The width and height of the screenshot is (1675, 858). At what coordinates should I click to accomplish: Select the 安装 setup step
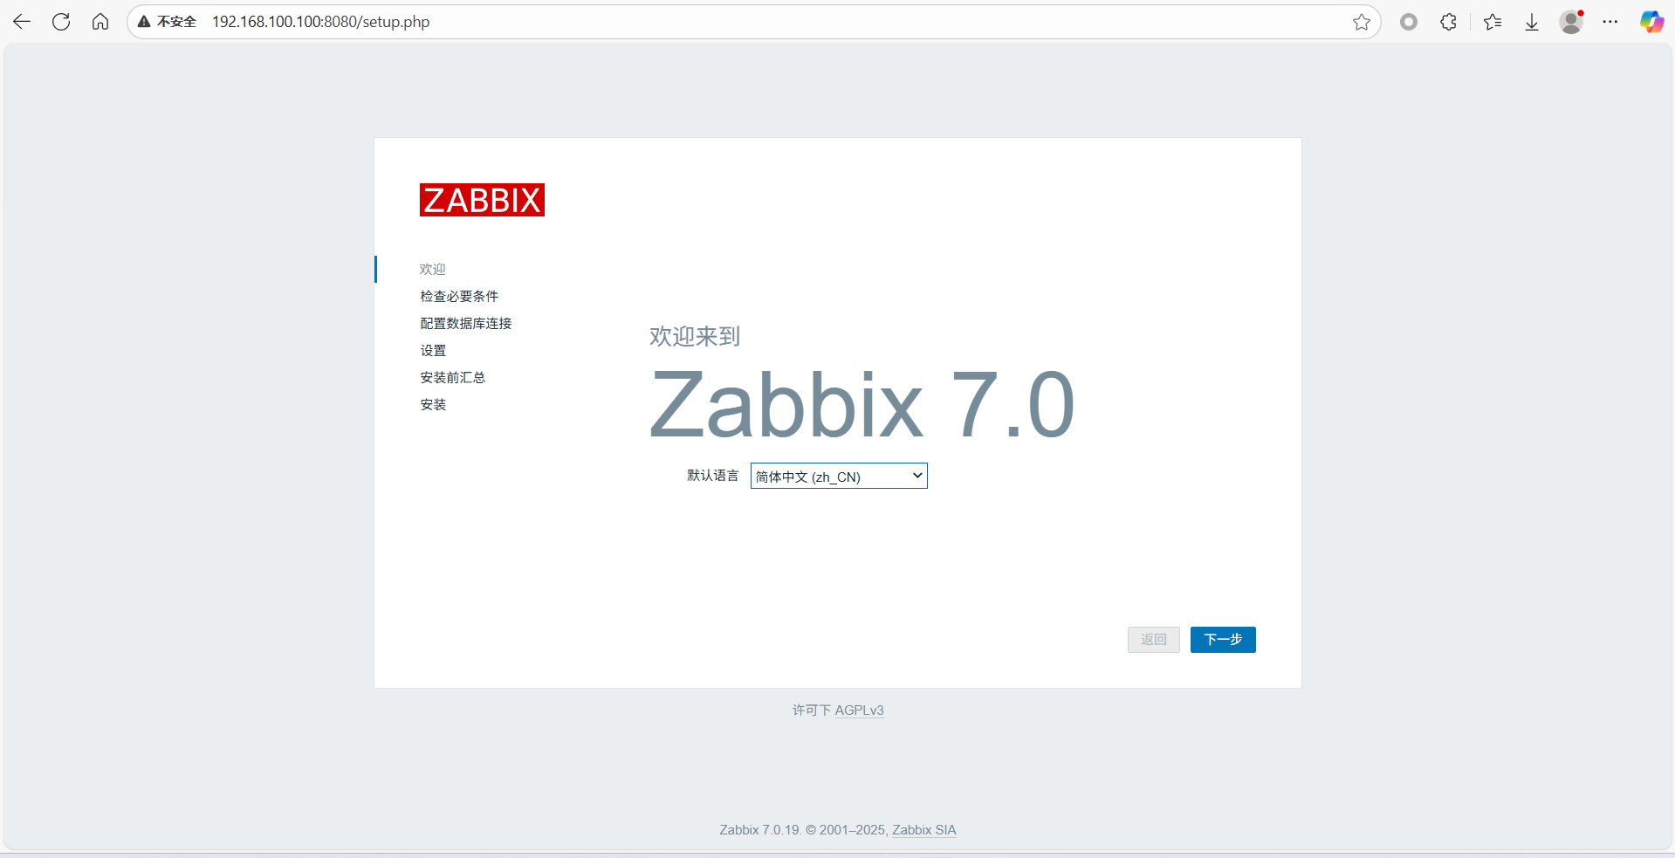pyautogui.click(x=433, y=404)
